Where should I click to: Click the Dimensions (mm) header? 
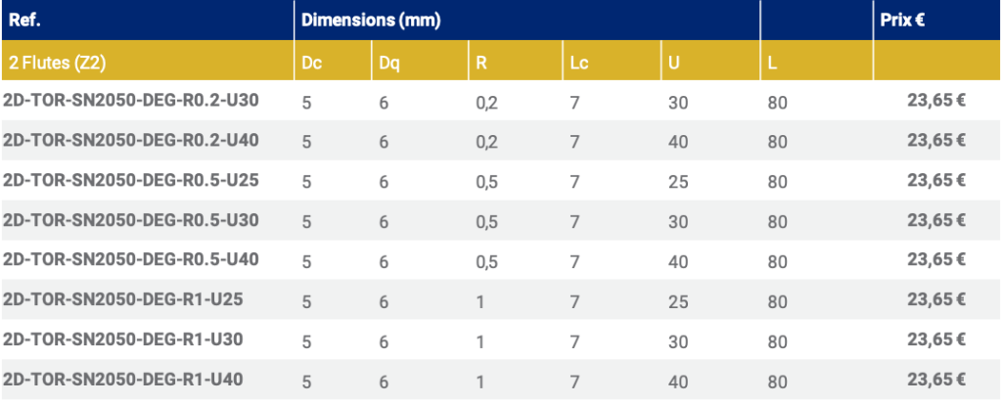coord(368,20)
